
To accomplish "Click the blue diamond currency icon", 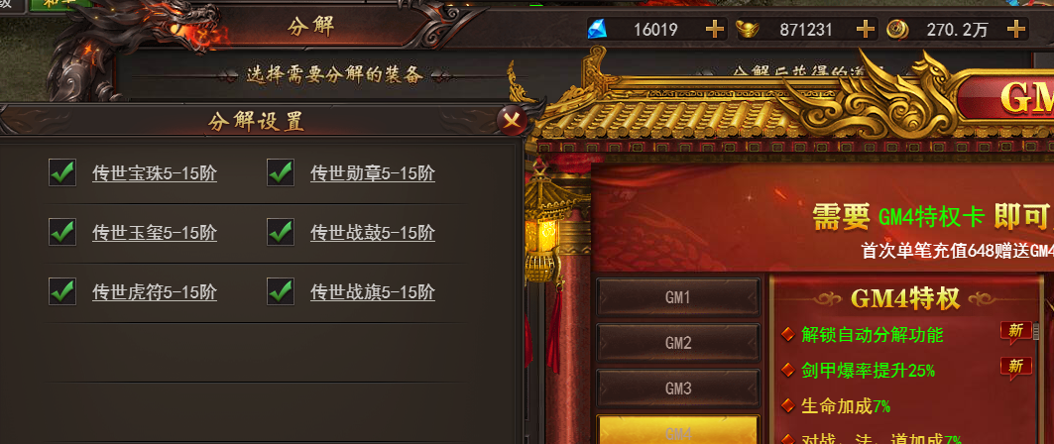I will tap(597, 30).
